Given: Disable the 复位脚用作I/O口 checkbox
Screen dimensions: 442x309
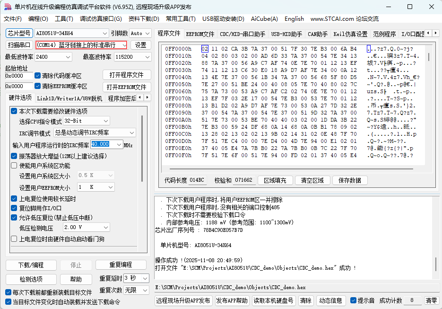Looking at the screenshot, I should point(14,207).
